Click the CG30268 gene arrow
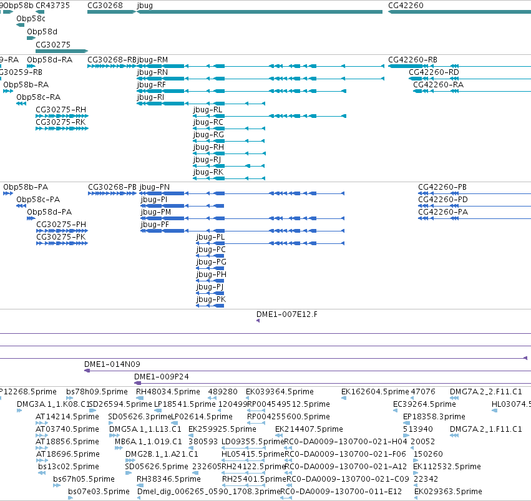531x501 pixels. [112, 12]
